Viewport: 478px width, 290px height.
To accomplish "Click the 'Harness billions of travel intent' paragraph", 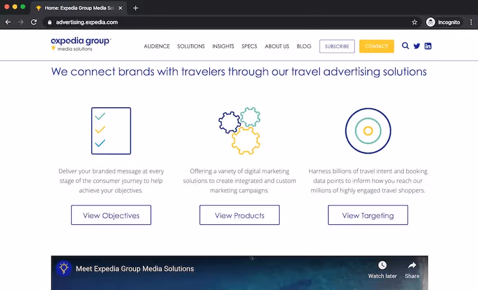I will 368,181.
